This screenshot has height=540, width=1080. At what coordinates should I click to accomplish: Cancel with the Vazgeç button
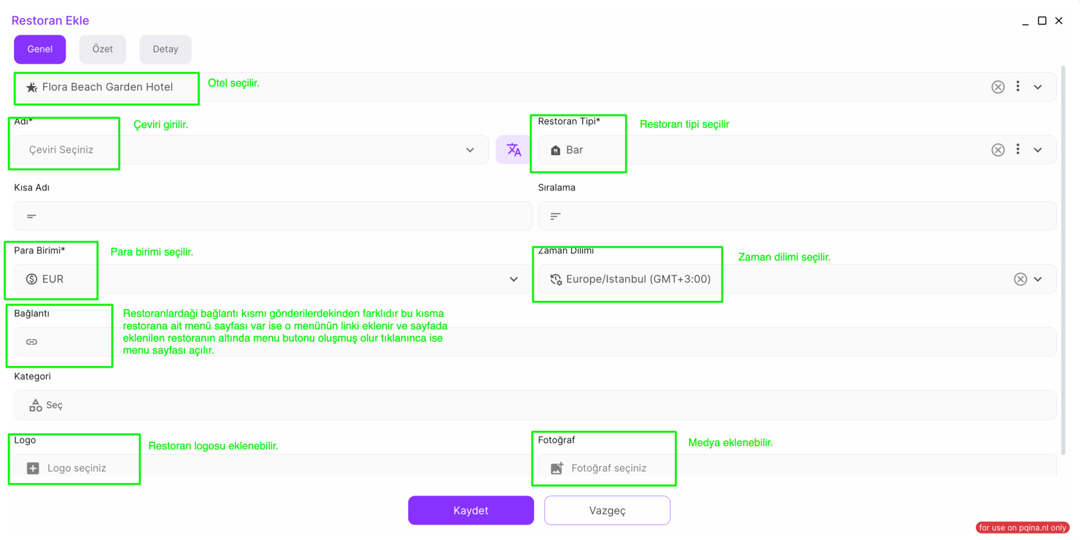point(607,510)
